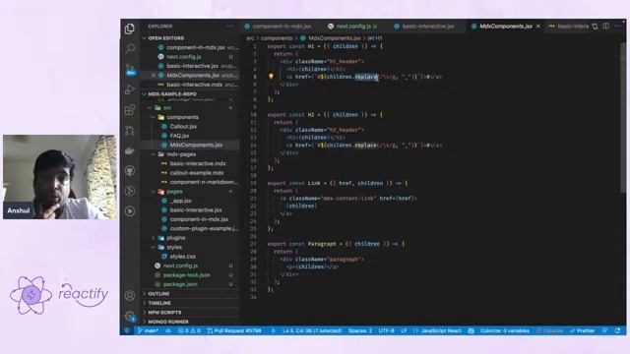
Task: Open the GitHub view icon
Action: (130, 170)
